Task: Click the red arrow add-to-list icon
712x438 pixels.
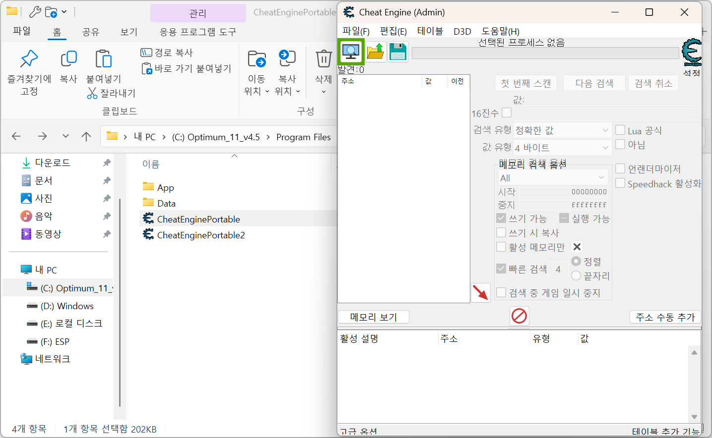Action: tap(480, 292)
